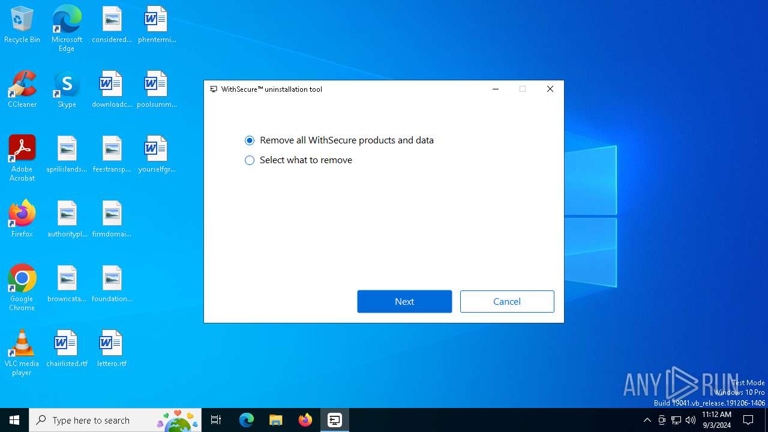Screen dimensions: 768x432
Task: Select the foundation... image file
Action: click(x=112, y=284)
